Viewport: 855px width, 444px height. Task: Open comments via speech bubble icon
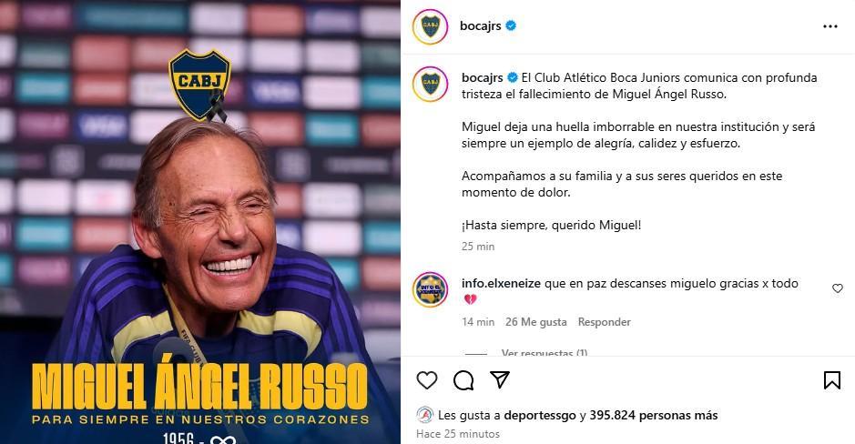click(x=463, y=380)
